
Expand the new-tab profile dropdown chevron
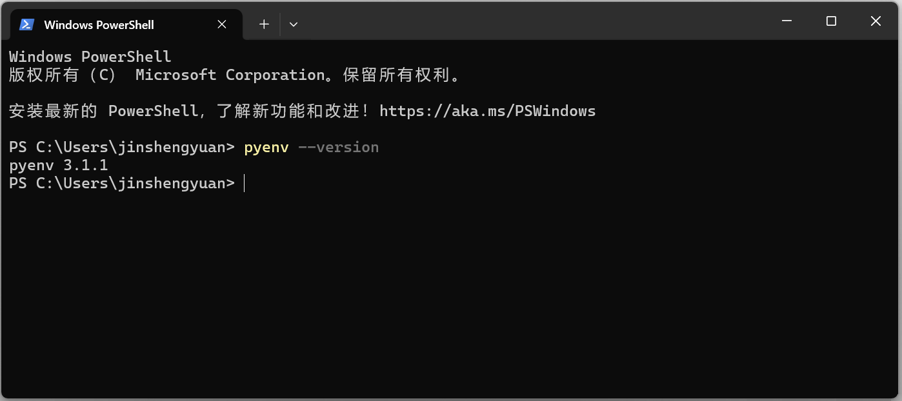coord(294,24)
